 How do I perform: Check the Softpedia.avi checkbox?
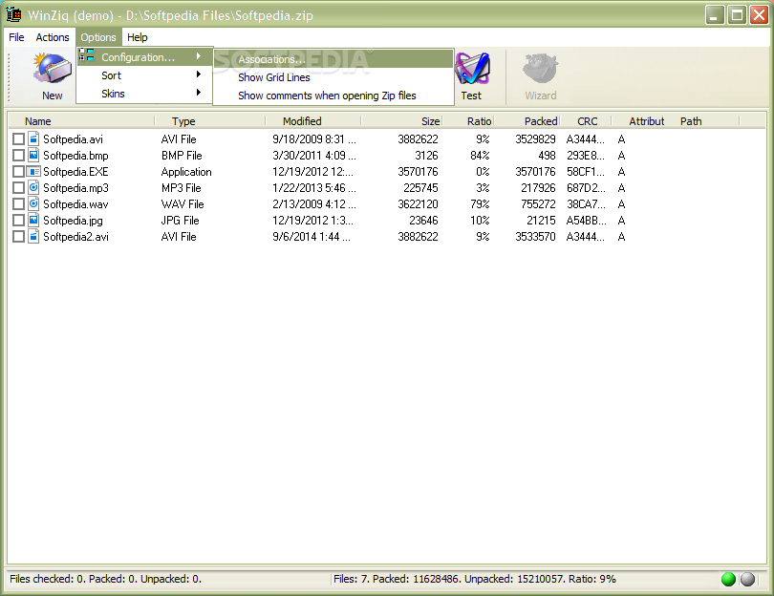click(18, 139)
